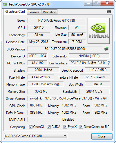Click the Close button
The image size is (116, 143).
102,136
